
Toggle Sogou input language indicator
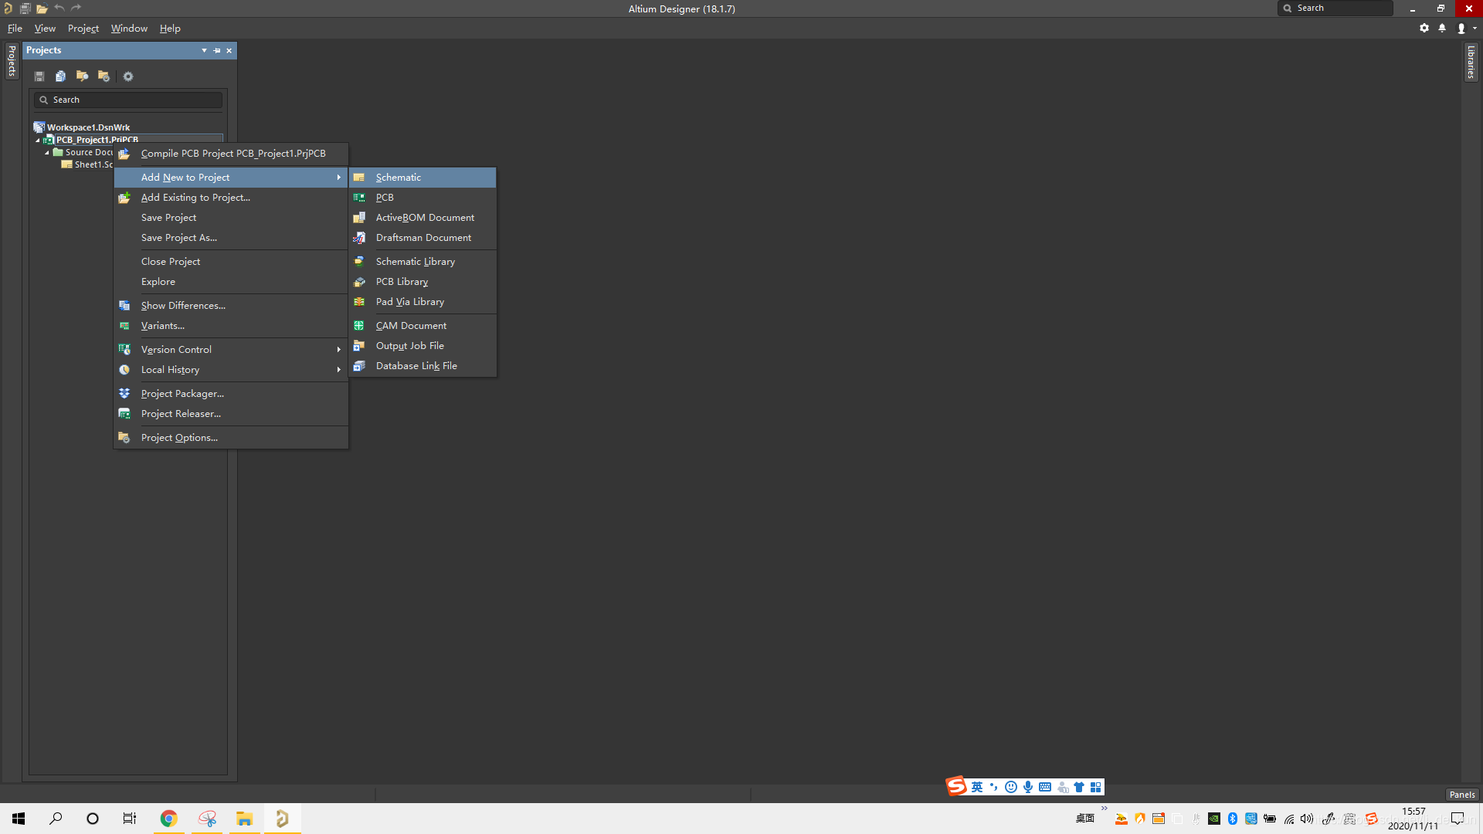pos(977,787)
